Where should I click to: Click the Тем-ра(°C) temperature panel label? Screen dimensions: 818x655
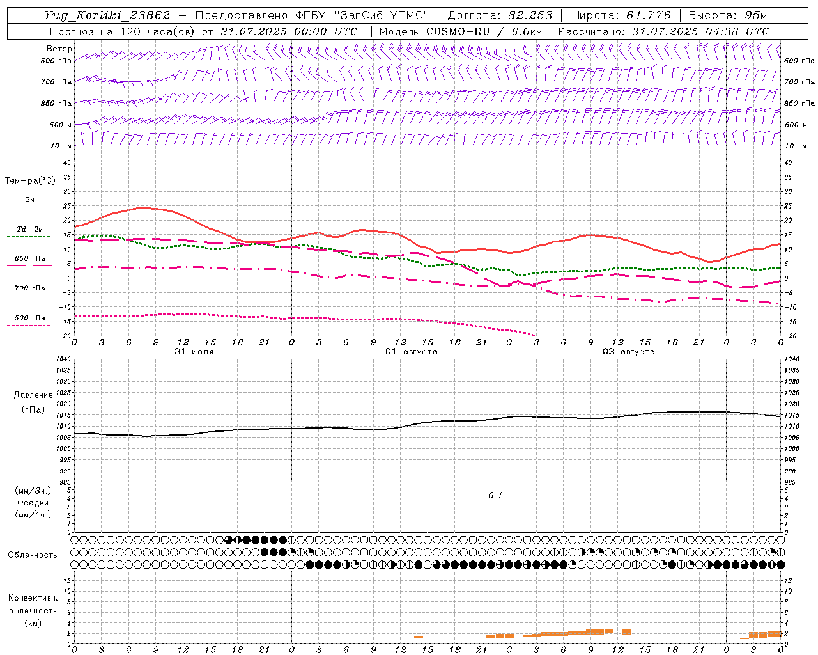click(x=30, y=181)
